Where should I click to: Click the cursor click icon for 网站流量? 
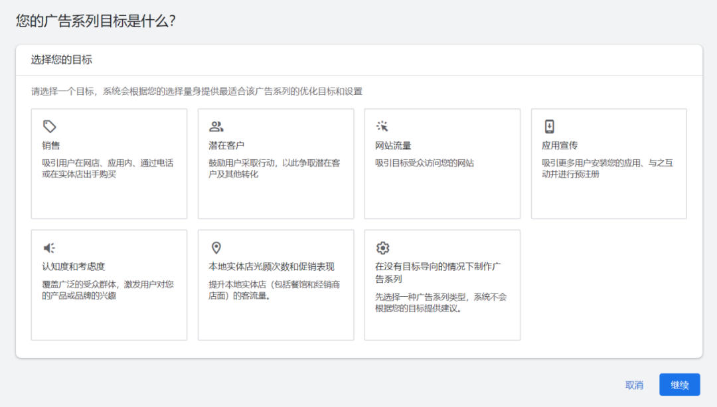click(x=382, y=126)
